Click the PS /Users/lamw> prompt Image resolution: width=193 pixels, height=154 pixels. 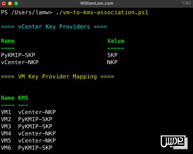coord(27,13)
